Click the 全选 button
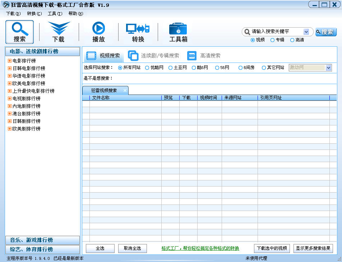Viewport: 342px width, 262px height. [x=100, y=248]
